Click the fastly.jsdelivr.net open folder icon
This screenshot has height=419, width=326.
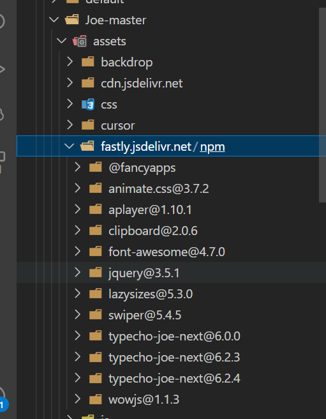[x=87, y=146]
